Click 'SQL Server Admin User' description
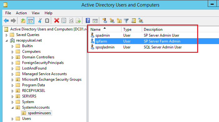 pyautogui.click(x=163, y=47)
